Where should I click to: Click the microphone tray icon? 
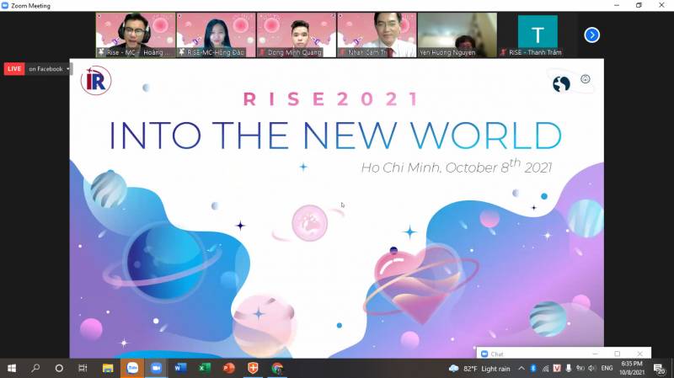(x=569, y=368)
